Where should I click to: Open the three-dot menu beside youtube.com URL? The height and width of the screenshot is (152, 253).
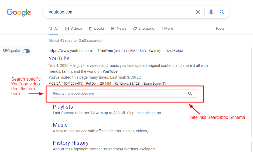point(99,51)
